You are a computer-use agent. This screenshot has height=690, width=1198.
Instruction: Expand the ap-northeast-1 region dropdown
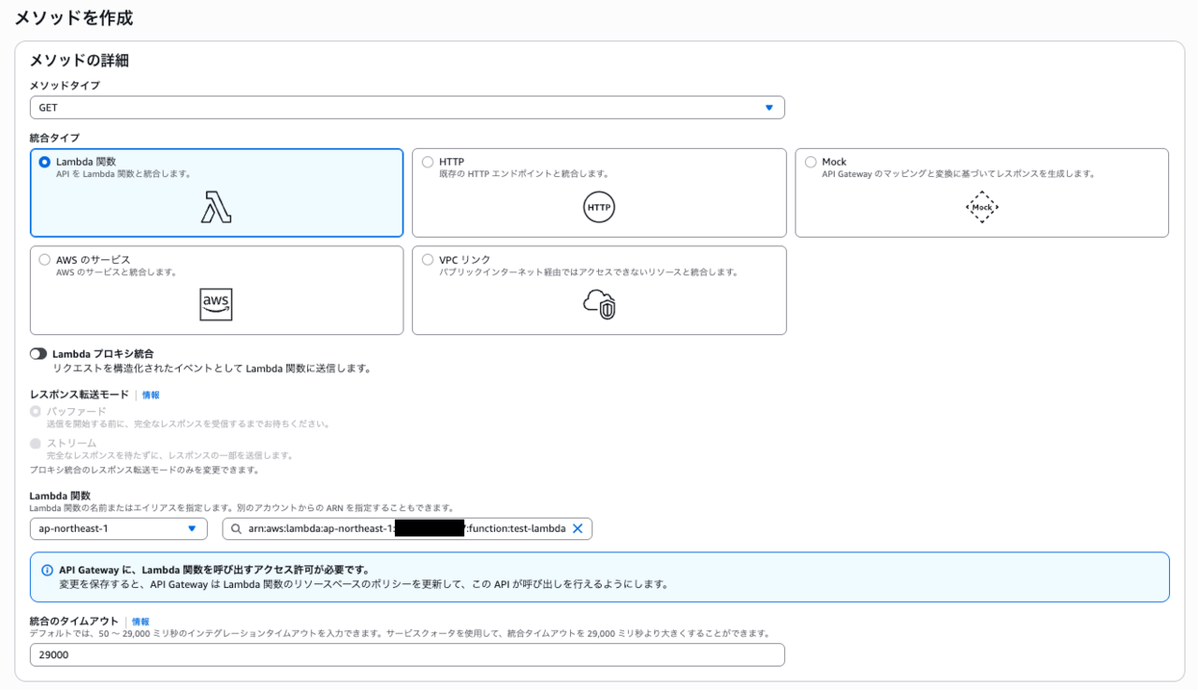[x=119, y=529]
